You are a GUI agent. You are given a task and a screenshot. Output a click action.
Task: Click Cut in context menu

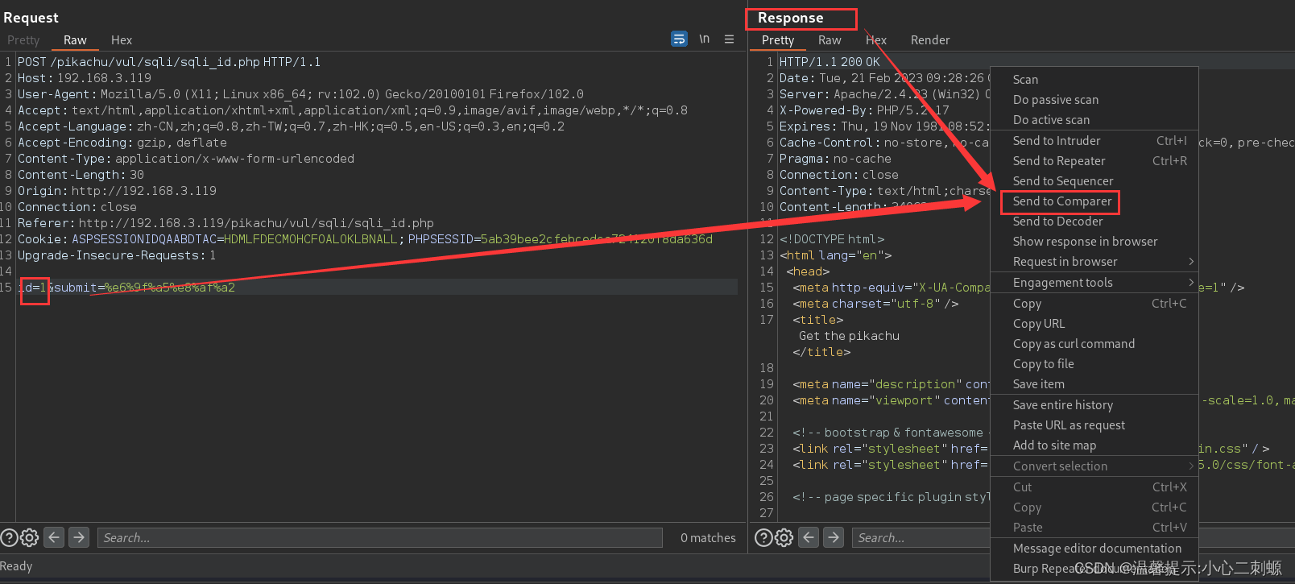click(1094, 487)
